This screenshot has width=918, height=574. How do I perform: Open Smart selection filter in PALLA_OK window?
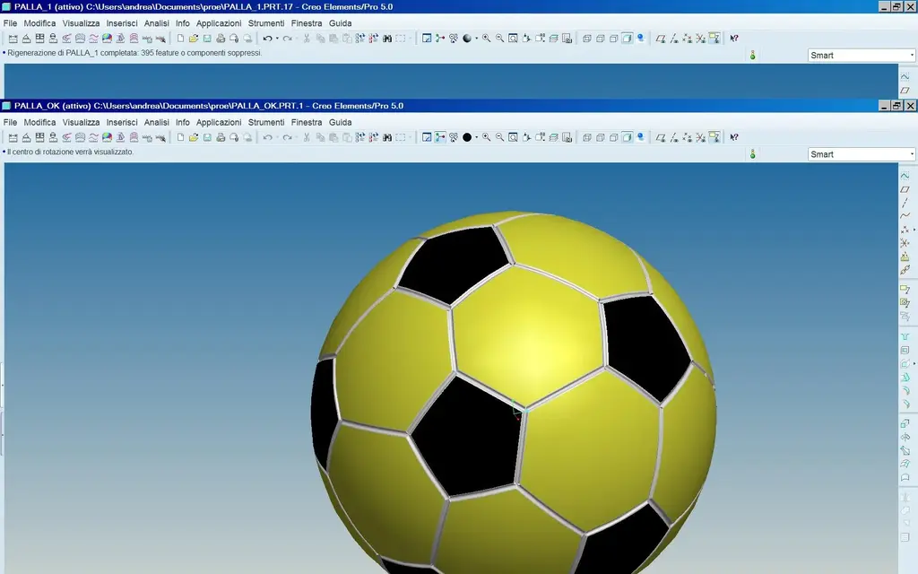click(862, 154)
